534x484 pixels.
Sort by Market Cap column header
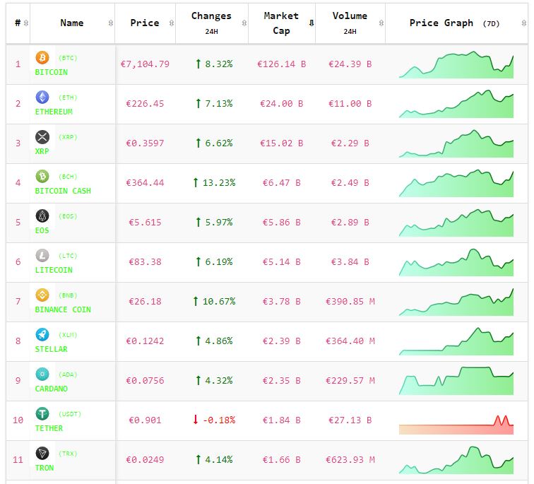281,23
